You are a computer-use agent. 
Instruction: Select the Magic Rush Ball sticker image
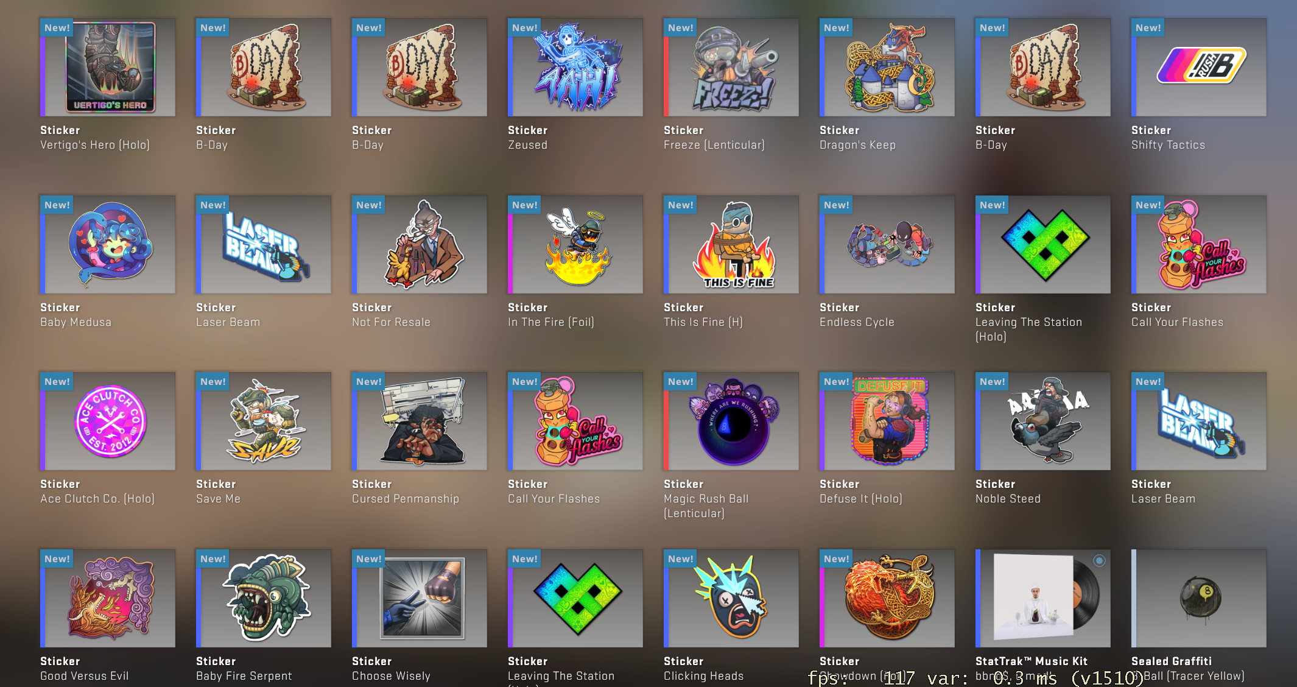(731, 421)
